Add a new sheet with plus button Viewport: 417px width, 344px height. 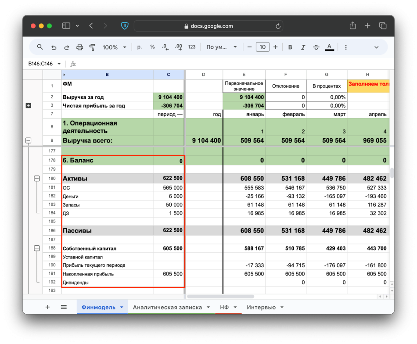tap(47, 307)
